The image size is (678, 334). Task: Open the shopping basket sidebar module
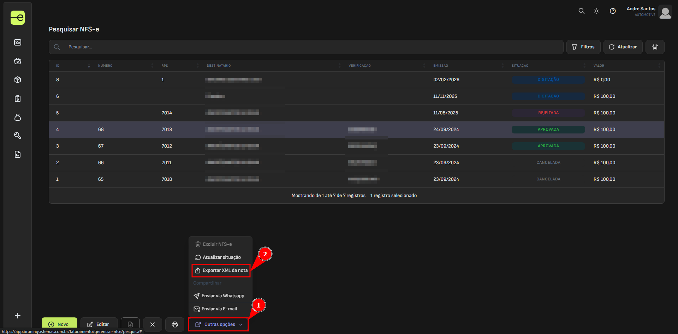18,61
